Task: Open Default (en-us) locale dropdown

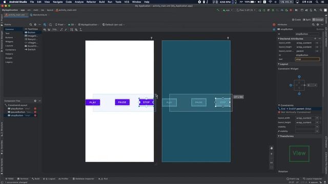Action: (114, 25)
